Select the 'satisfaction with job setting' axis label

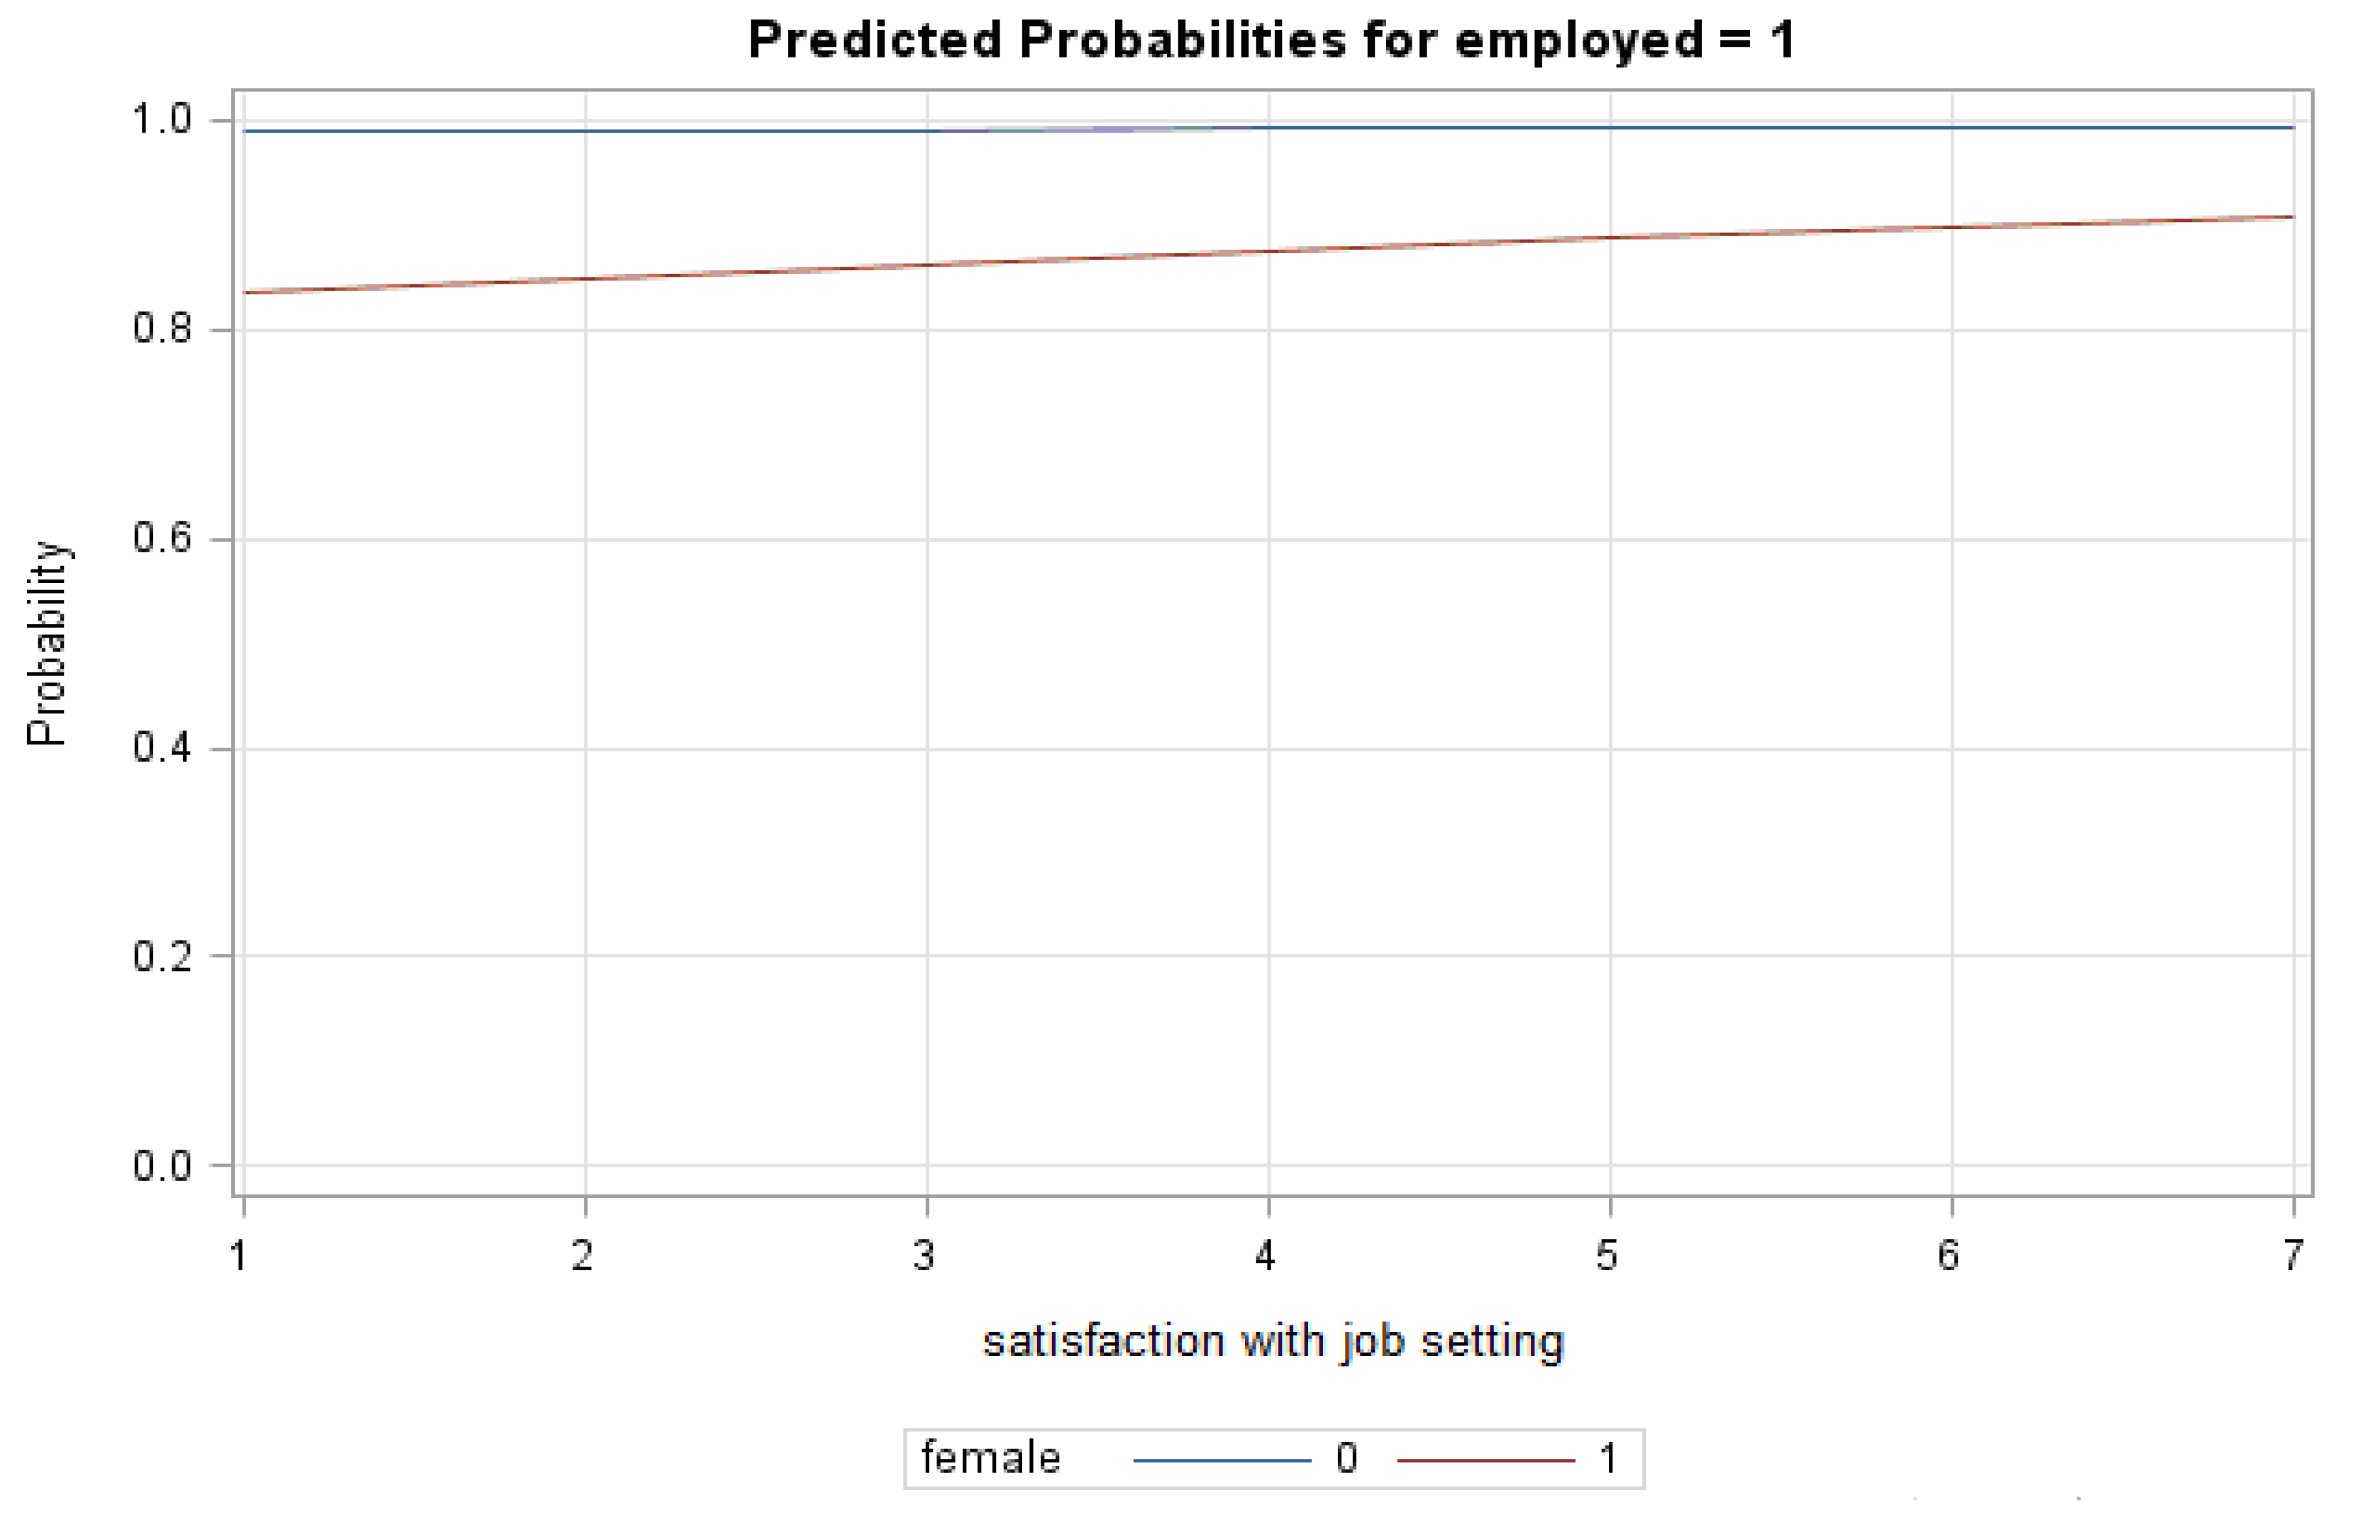[1273, 1341]
